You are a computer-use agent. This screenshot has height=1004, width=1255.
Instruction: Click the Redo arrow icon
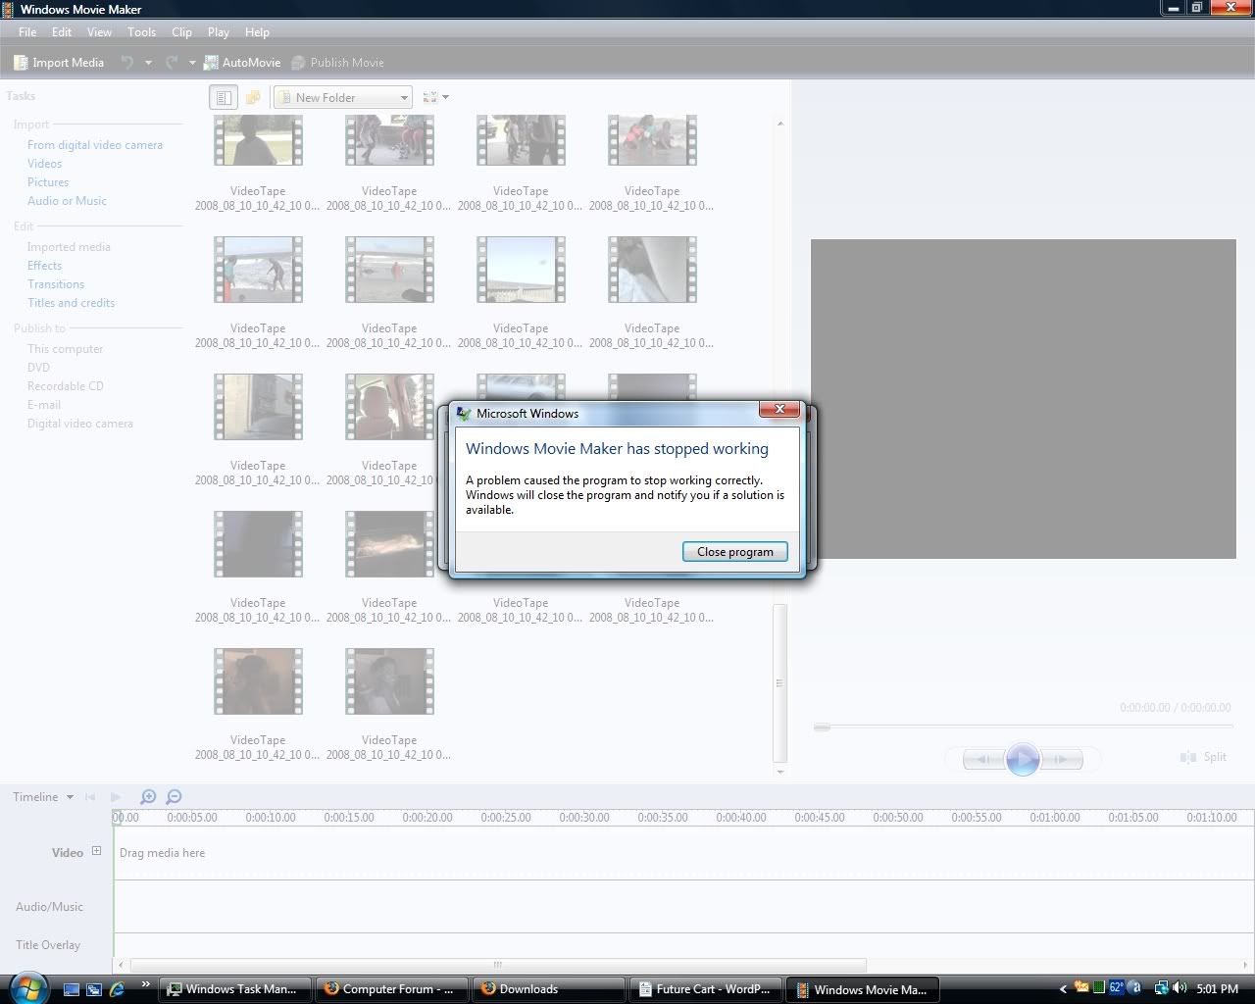point(172,63)
